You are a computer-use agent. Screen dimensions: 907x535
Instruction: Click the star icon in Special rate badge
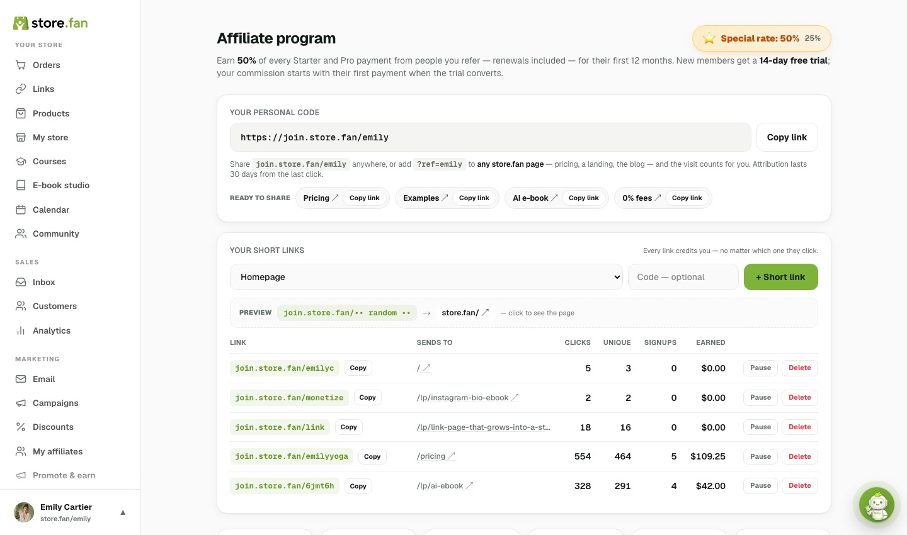pyautogui.click(x=709, y=38)
